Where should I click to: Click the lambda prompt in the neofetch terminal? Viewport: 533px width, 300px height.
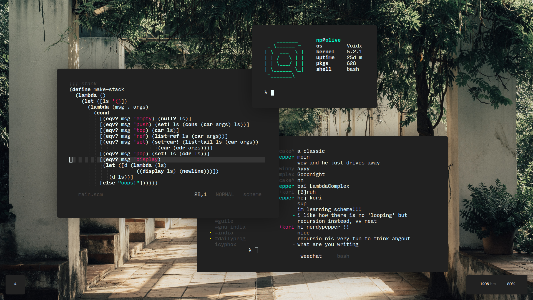tap(266, 93)
